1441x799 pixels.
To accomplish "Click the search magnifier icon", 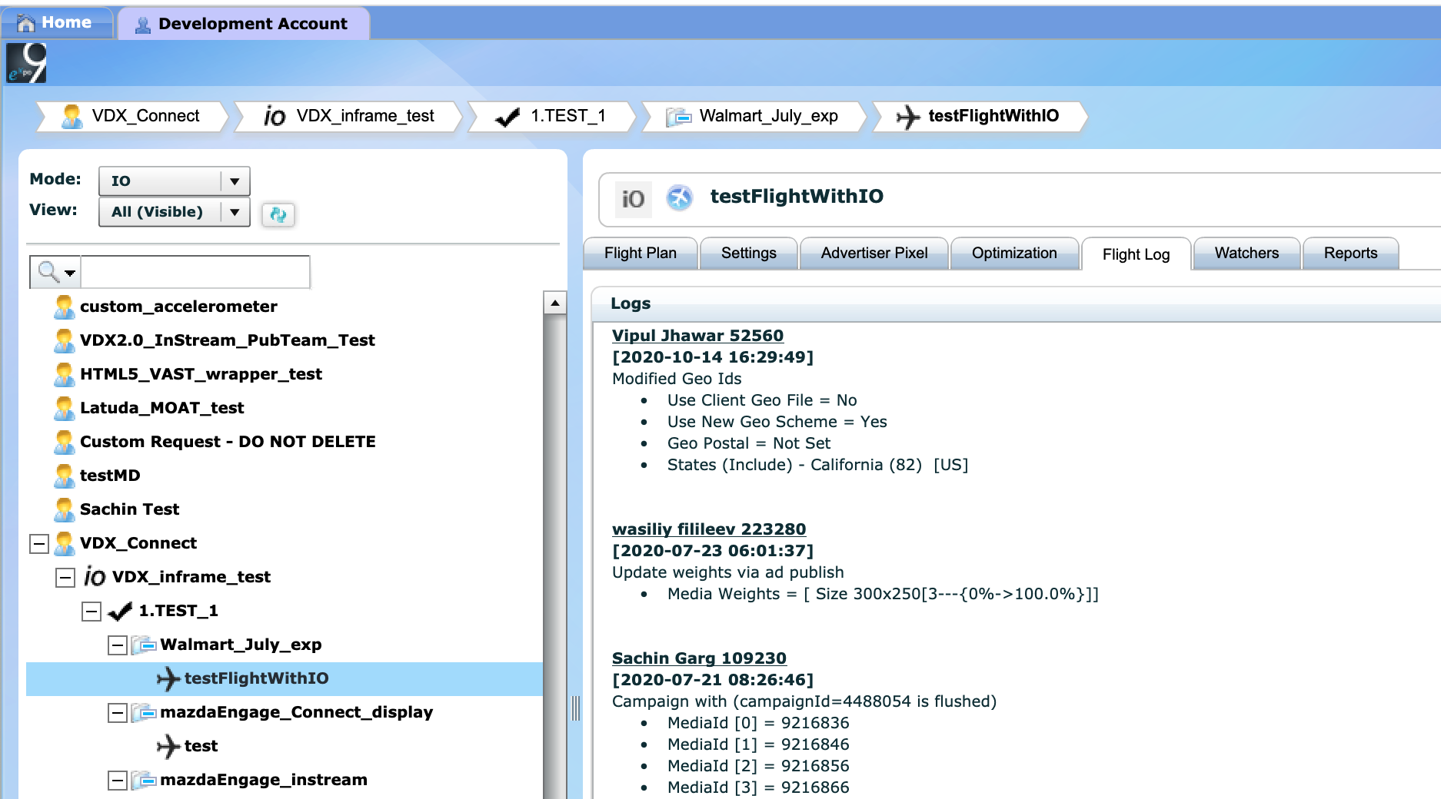I will point(49,271).
